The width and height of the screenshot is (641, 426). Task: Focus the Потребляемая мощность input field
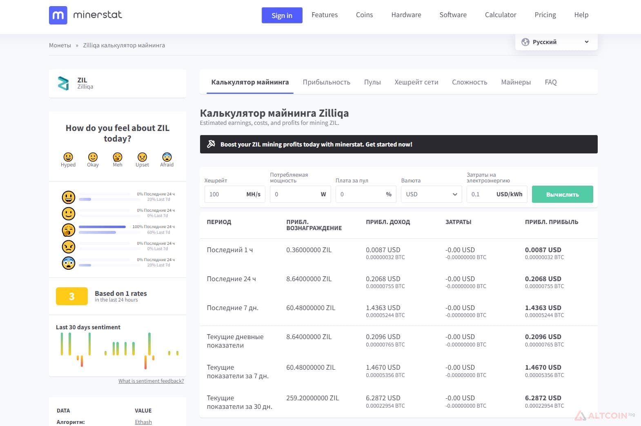click(x=300, y=194)
